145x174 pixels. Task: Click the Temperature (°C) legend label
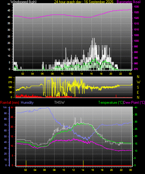pyautogui.click(x=111, y=103)
